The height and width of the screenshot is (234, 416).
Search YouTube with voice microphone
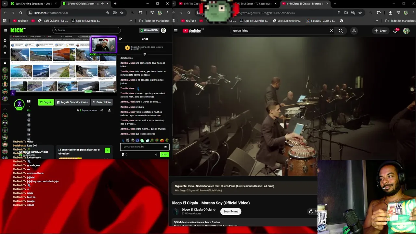354,31
